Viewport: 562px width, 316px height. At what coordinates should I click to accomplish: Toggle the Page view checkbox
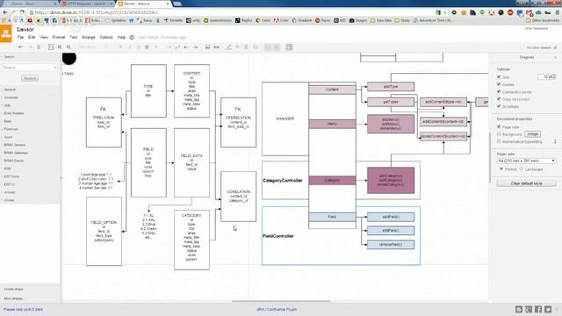499,126
